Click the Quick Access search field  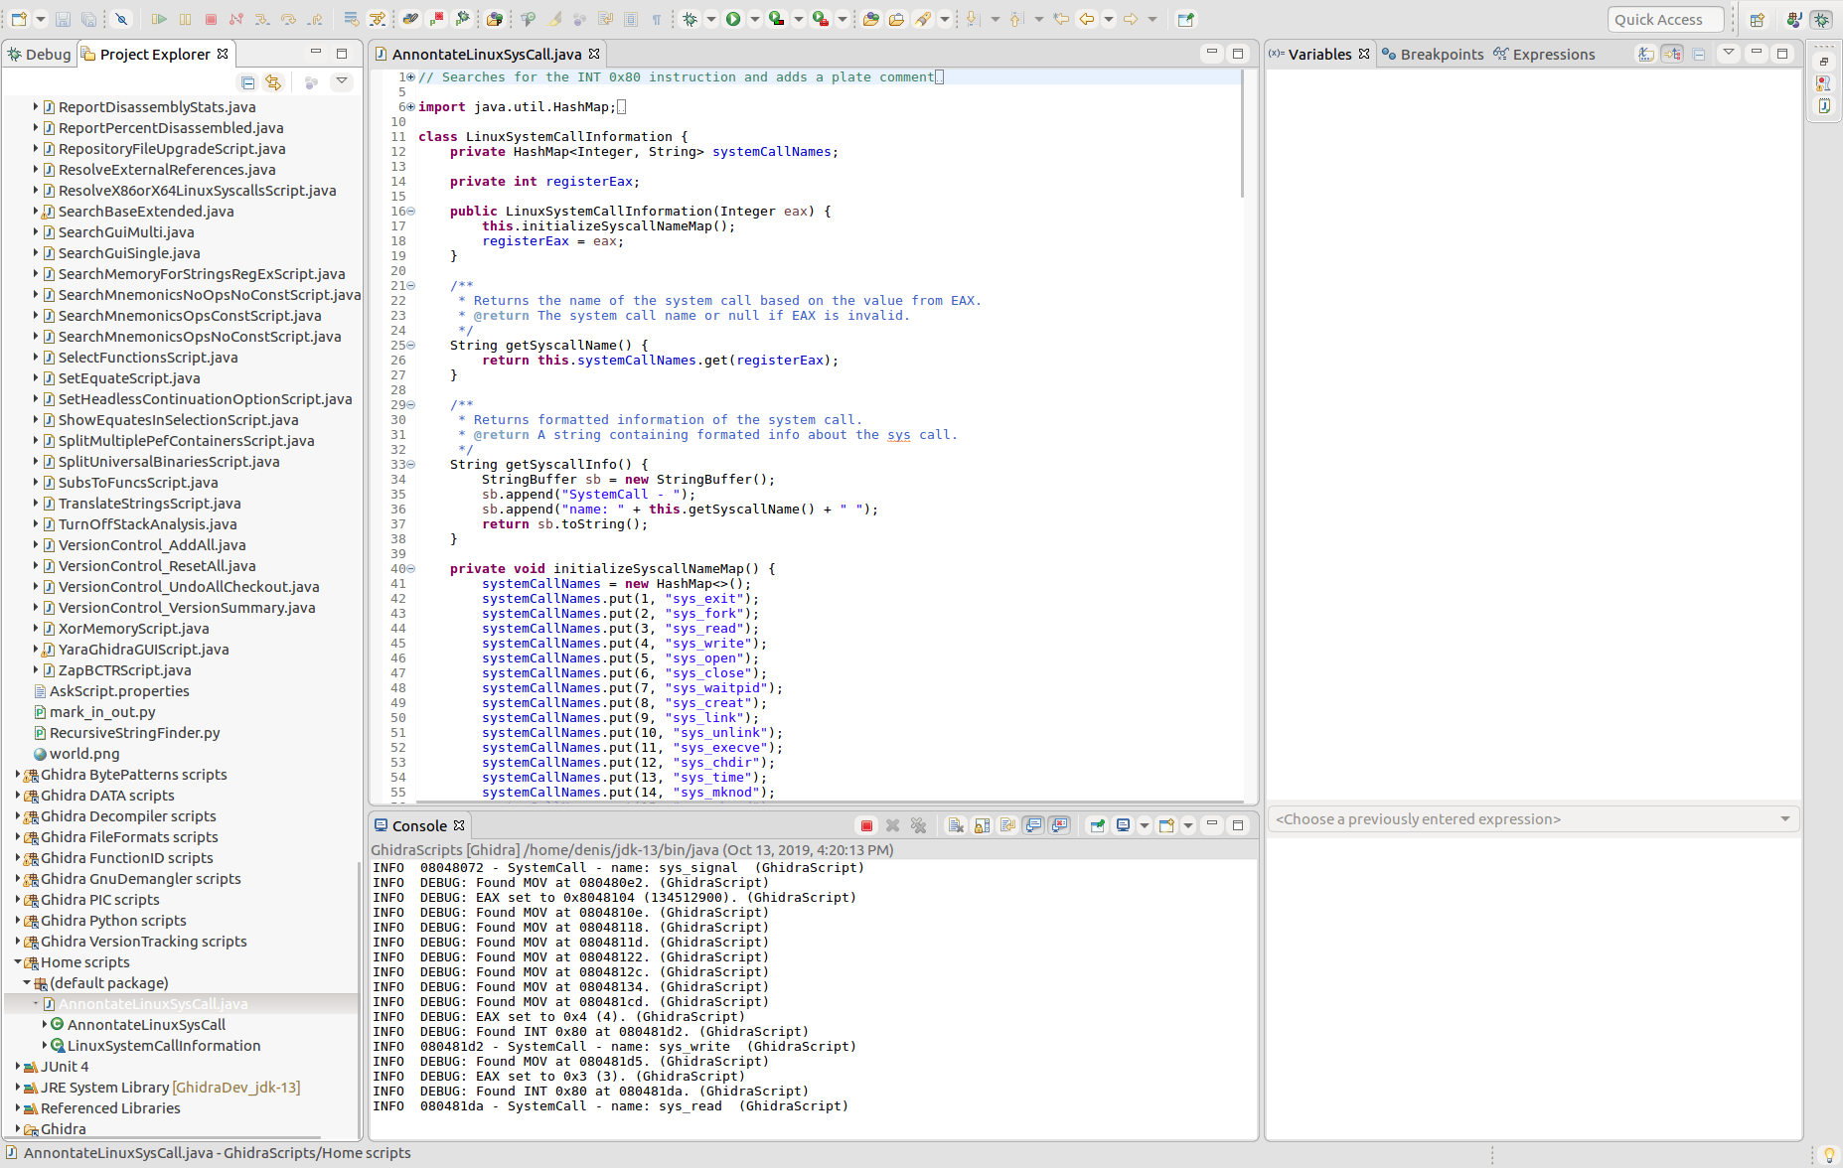click(x=1664, y=20)
